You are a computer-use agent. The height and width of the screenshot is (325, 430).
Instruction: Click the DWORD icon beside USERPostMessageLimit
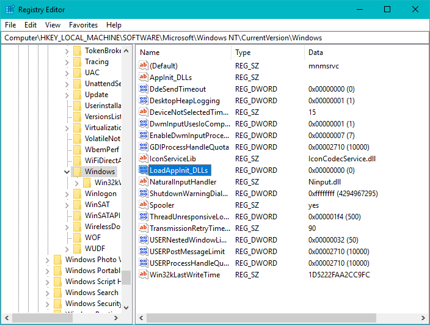[143, 251]
